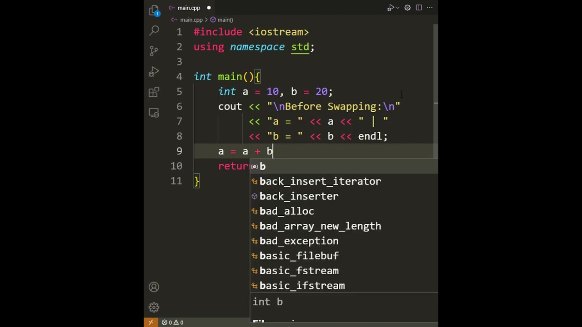
Task: Click on 'int main(){' line
Action: [x=227, y=77]
